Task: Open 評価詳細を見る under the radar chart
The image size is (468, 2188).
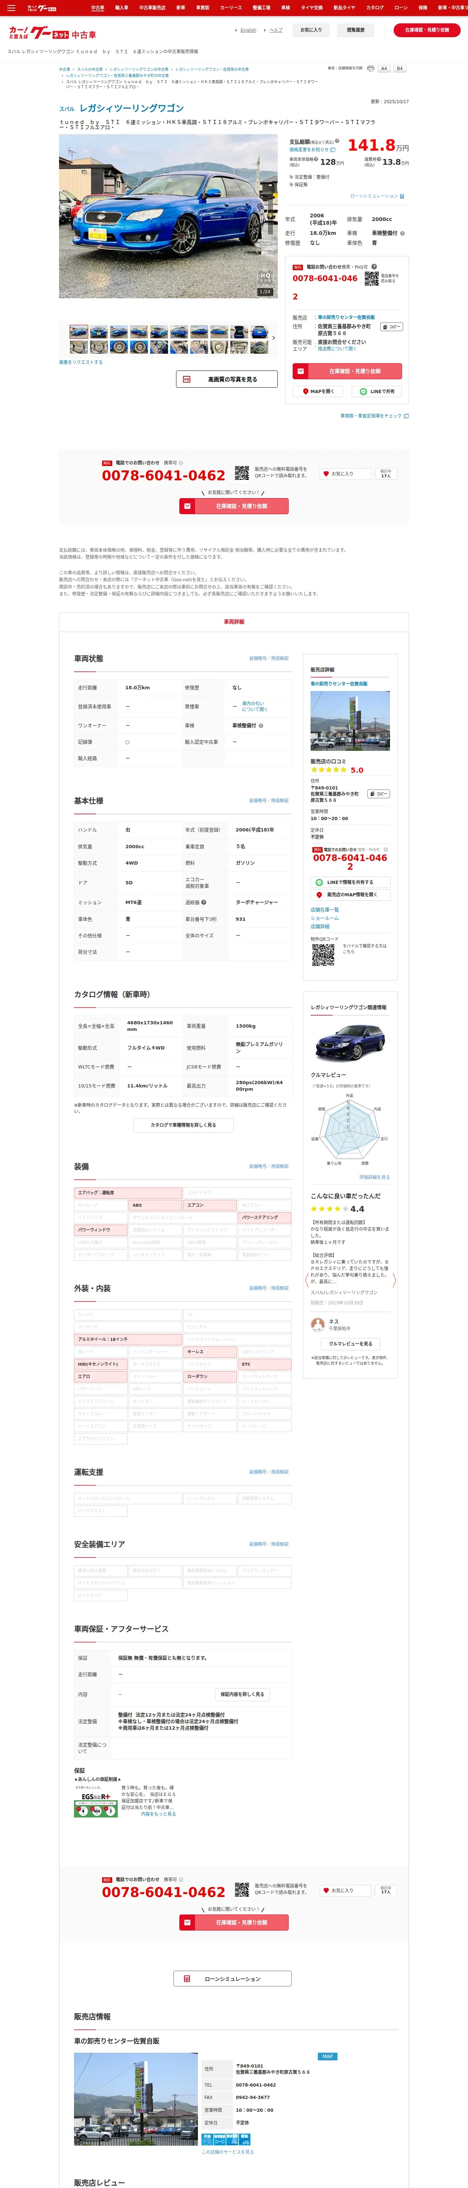Action: (375, 1177)
